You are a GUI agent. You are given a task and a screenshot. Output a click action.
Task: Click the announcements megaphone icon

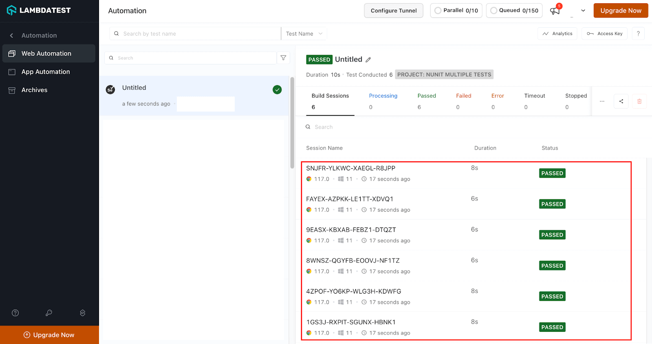[x=555, y=11]
